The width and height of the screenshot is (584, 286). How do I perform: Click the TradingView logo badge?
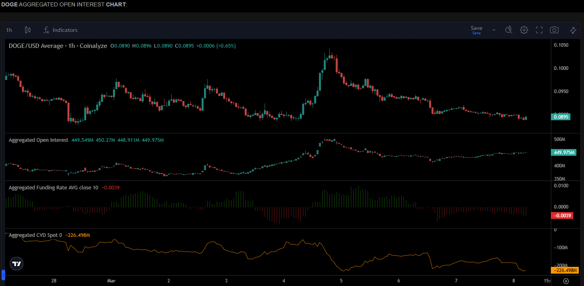pos(16,264)
